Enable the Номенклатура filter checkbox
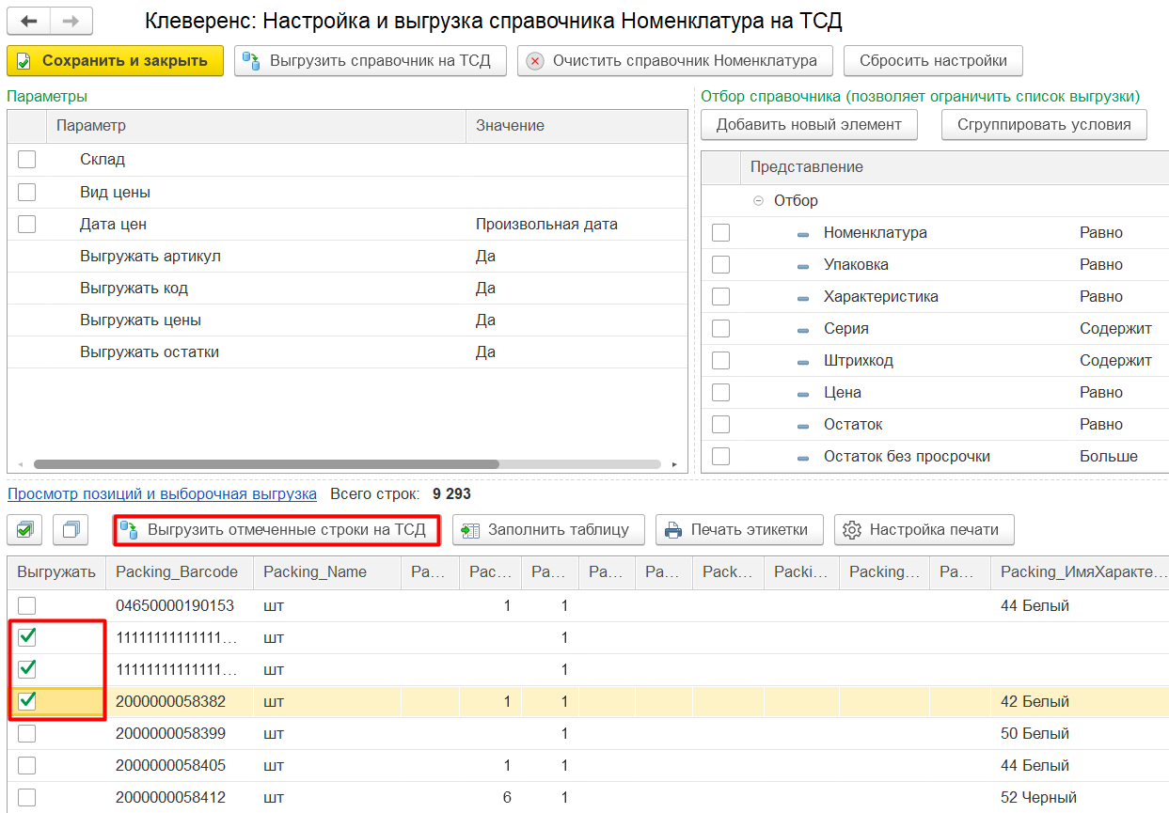Screen dimensions: 1169x813 point(720,233)
